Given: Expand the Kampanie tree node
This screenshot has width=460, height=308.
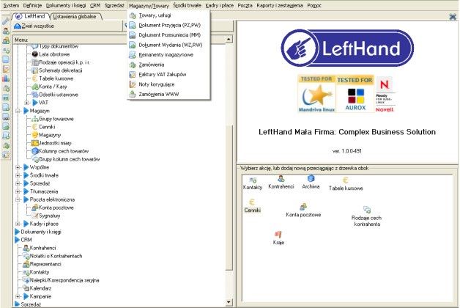Looking at the screenshot, I should (18, 296).
